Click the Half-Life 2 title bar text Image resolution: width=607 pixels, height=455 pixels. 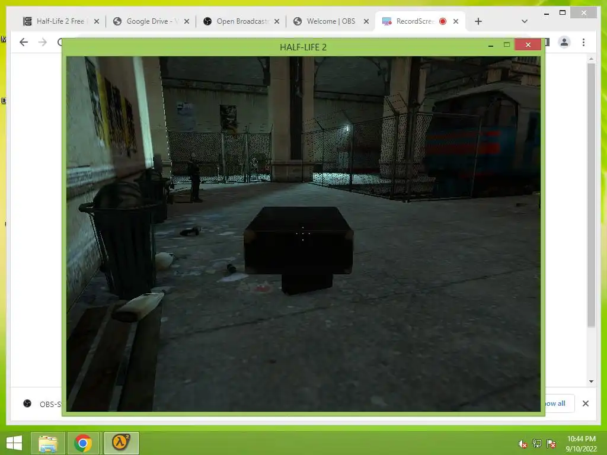(x=303, y=47)
